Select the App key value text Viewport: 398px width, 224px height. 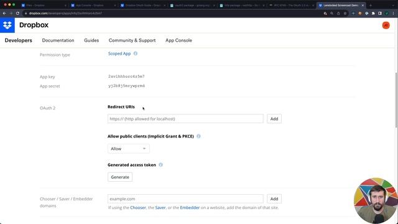(x=126, y=77)
